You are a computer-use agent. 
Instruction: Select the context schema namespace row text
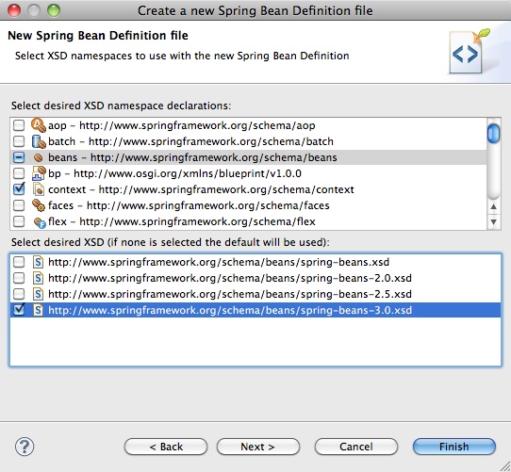click(x=201, y=189)
